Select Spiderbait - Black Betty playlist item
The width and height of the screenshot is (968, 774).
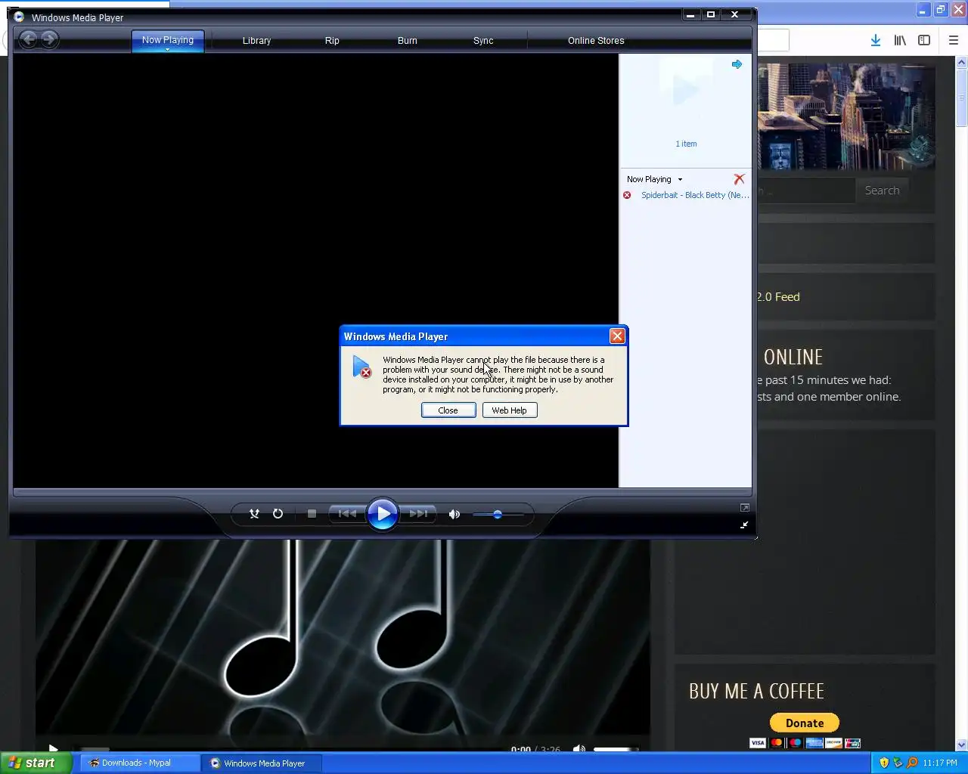(x=695, y=195)
